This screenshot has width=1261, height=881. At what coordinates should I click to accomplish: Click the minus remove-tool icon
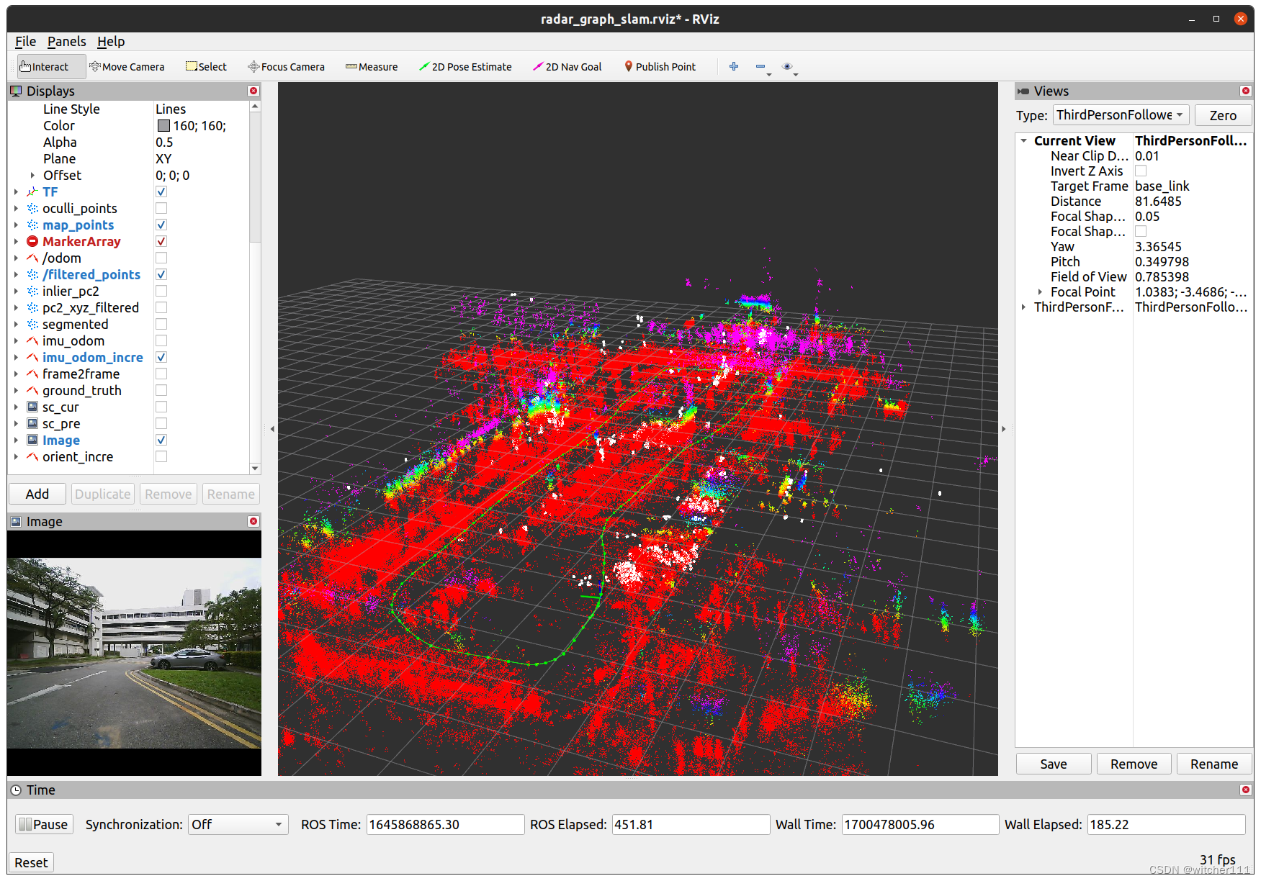pyautogui.click(x=760, y=66)
